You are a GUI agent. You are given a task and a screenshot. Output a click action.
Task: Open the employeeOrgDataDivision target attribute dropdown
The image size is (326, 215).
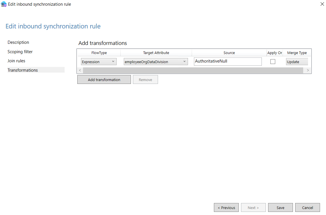156,62
